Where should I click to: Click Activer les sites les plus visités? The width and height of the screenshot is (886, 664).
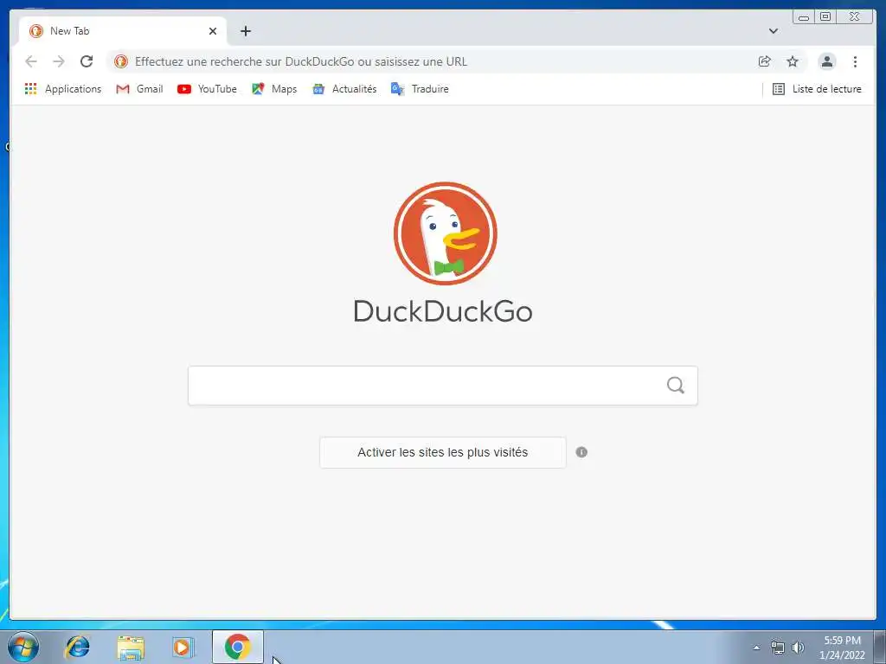[443, 452]
